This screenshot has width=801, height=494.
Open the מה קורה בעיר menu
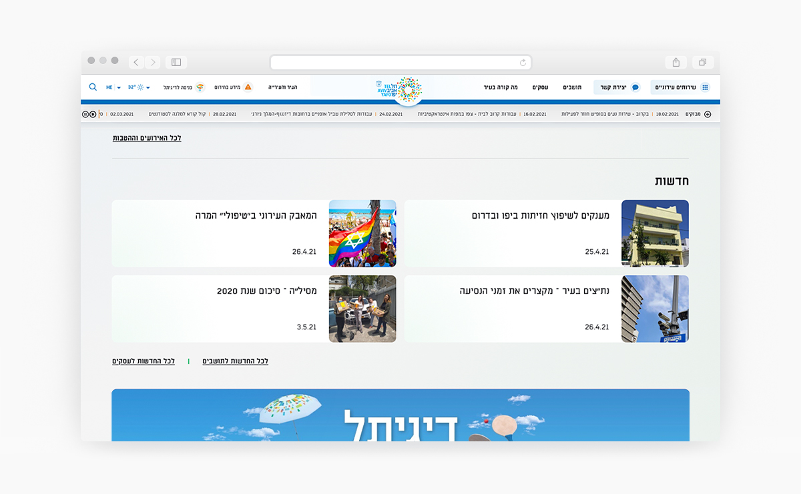(x=501, y=87)
